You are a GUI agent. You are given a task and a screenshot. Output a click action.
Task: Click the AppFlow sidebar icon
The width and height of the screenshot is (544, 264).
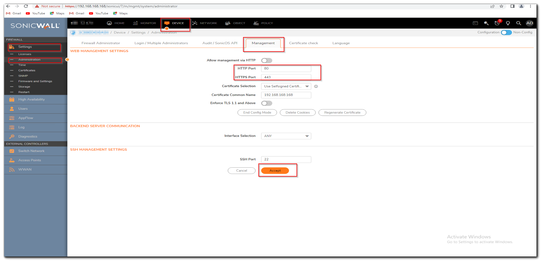12,118
